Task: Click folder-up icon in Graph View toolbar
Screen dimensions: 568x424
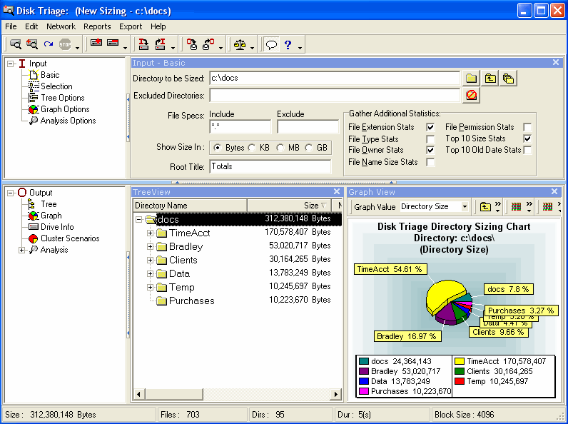Action: pyautogui.click(x=485, y=207)
